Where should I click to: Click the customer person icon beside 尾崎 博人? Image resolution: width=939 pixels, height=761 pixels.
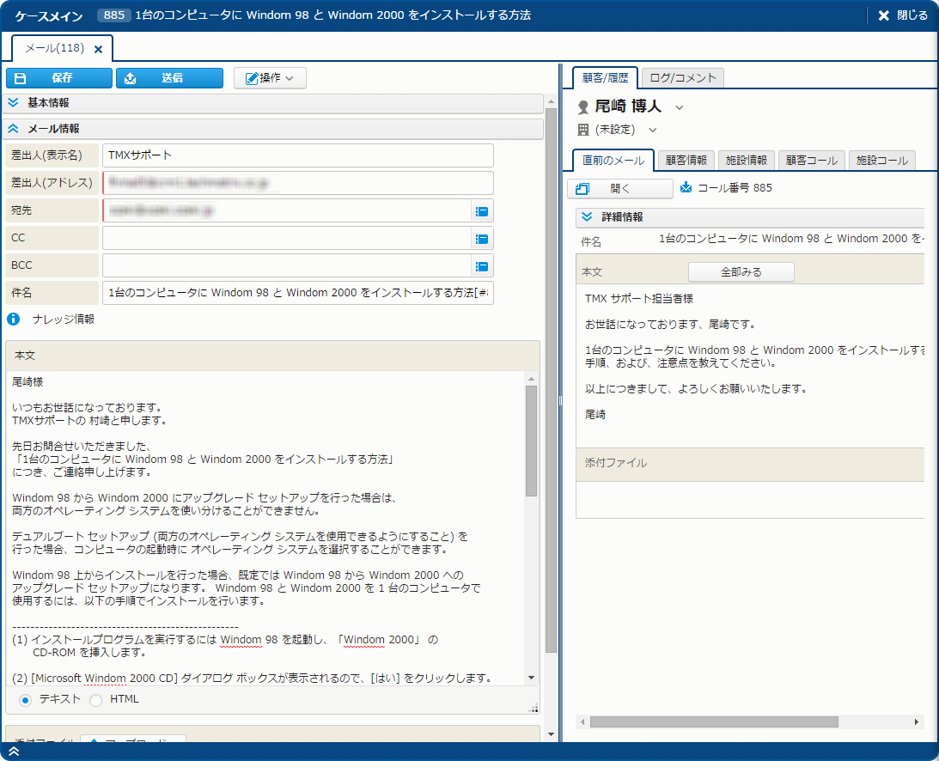click(583, 107)
